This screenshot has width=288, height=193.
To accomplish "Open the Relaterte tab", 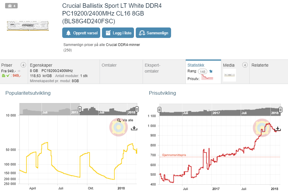I will 269,71.
